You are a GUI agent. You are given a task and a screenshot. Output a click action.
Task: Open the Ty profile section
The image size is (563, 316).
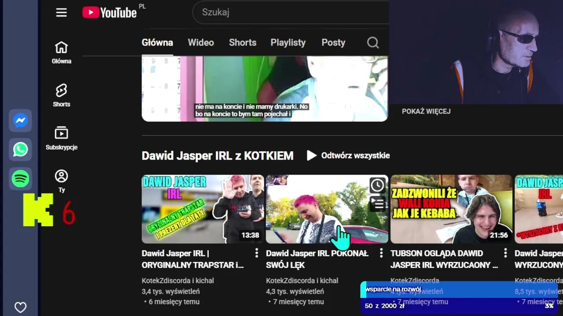tap(61, 181)
